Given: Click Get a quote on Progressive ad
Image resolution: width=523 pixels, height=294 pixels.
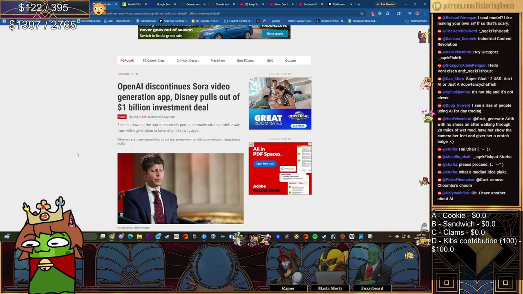Looking at the screenshot, I should (275, 33).
